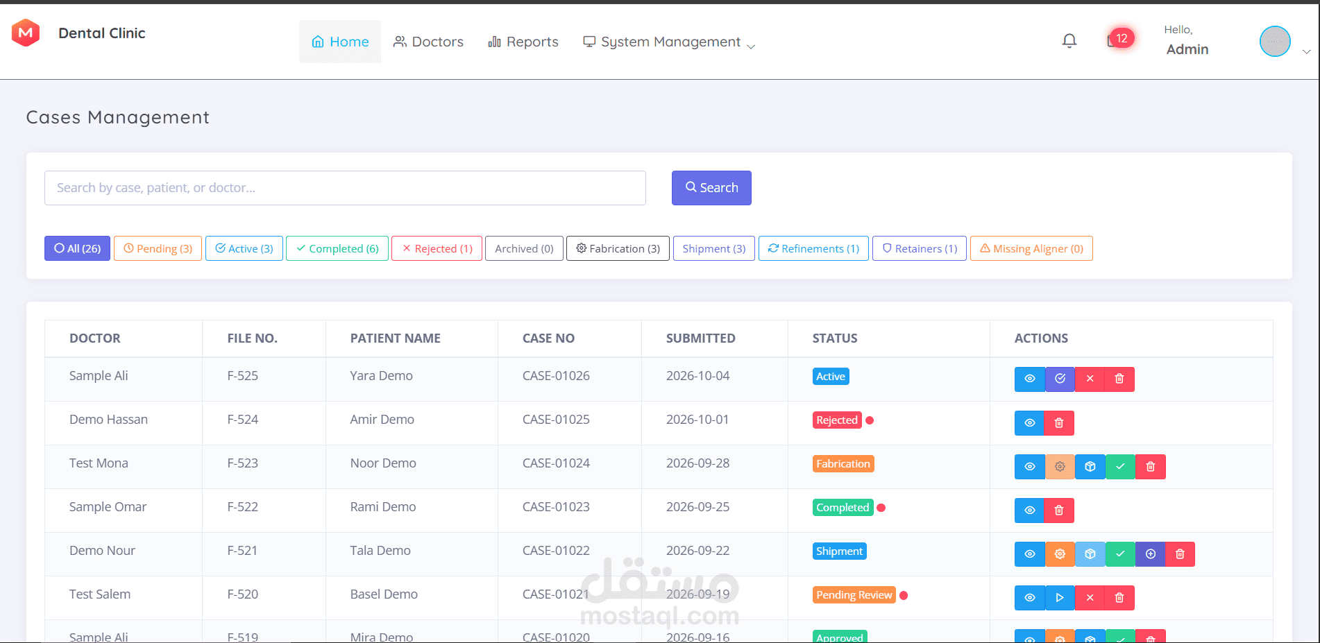
Task: Go to the Home tab
Action: coord(340,42)
